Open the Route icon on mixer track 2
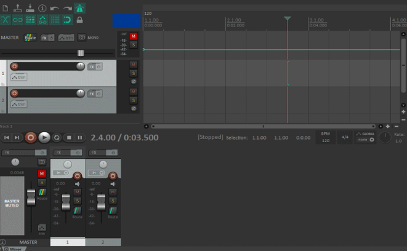Screen dimensions: 407x251 point(113,211)
